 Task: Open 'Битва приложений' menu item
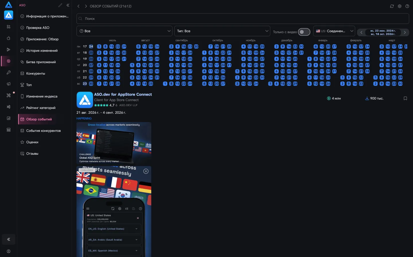click(44, 62)
